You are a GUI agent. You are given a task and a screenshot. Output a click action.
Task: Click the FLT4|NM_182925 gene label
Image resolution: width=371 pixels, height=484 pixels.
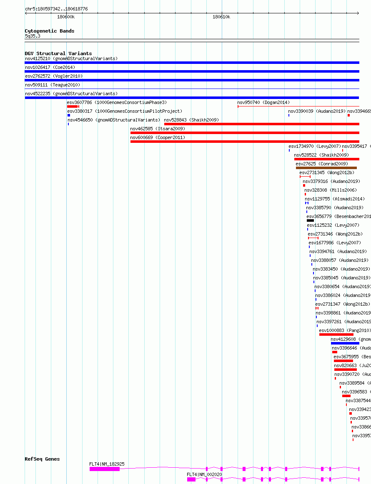tap(107, 464)
